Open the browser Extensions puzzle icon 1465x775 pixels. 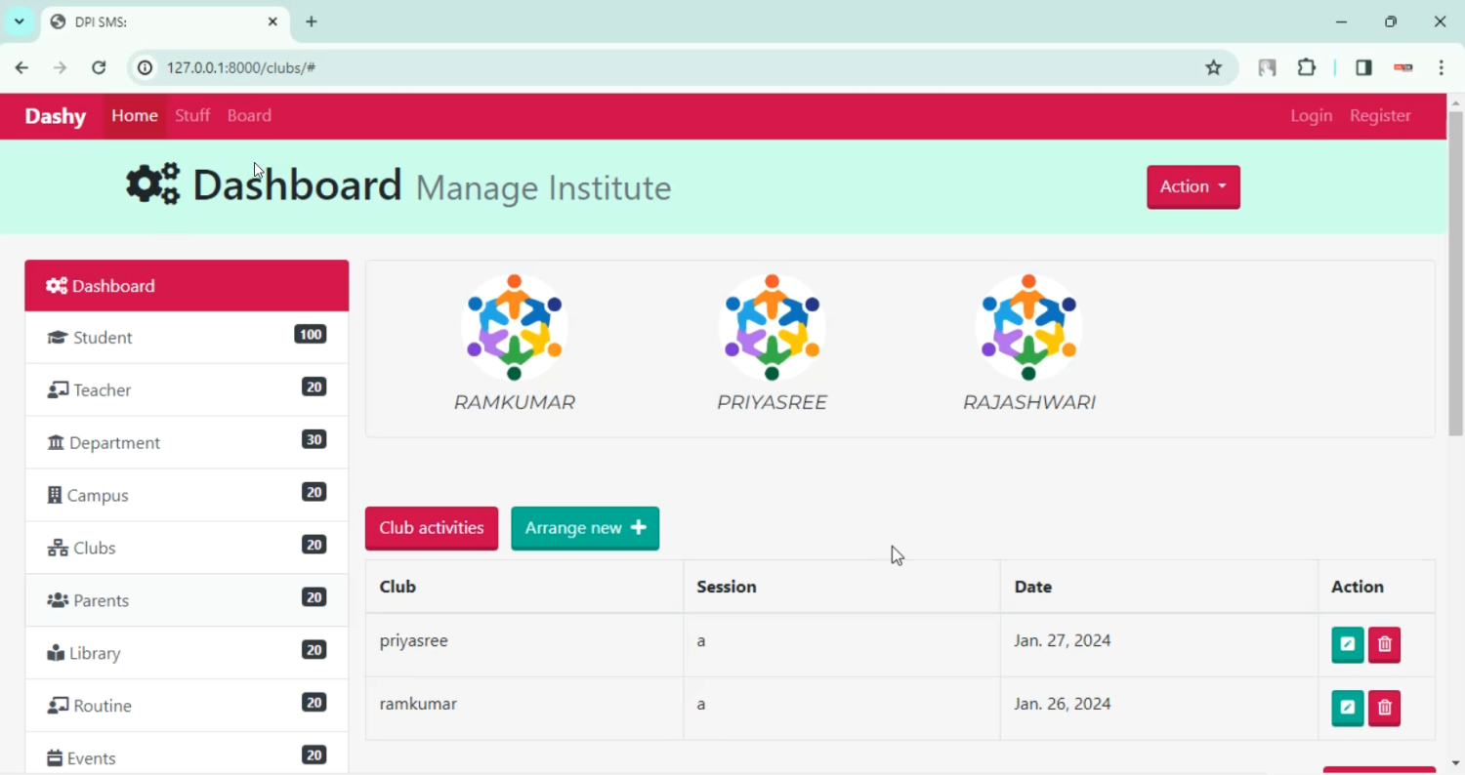(x=1307, y=67)
